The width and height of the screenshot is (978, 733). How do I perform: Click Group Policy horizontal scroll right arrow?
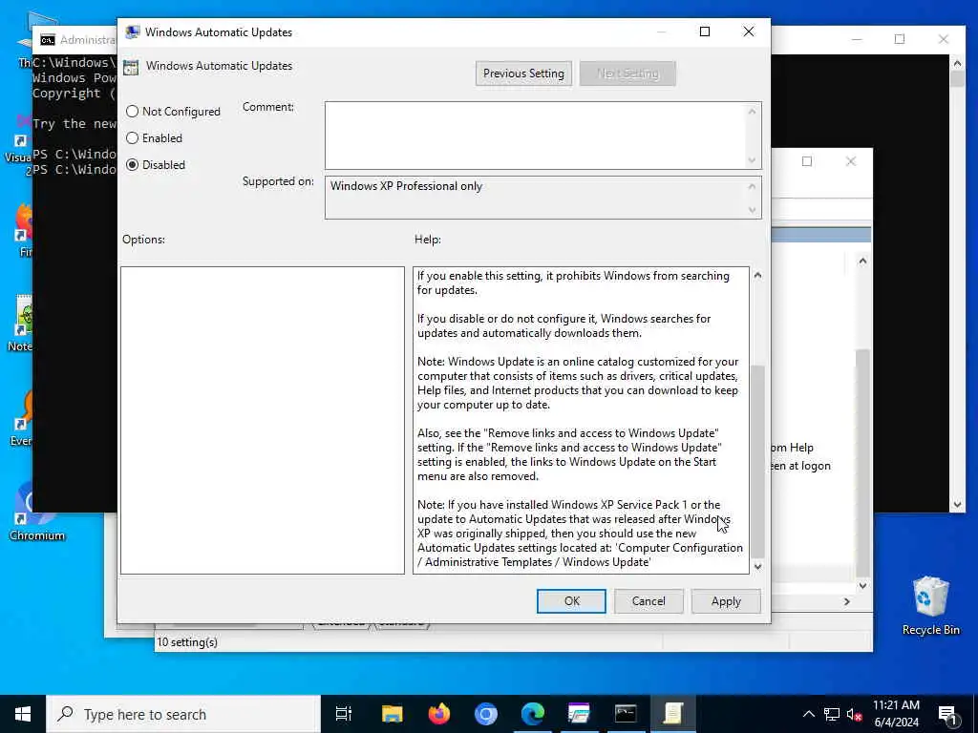coord(846,601)
